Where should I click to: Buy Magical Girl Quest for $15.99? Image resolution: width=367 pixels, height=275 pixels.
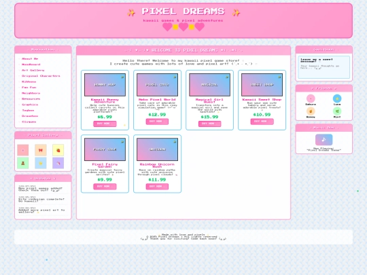click(x=209, y=124)
